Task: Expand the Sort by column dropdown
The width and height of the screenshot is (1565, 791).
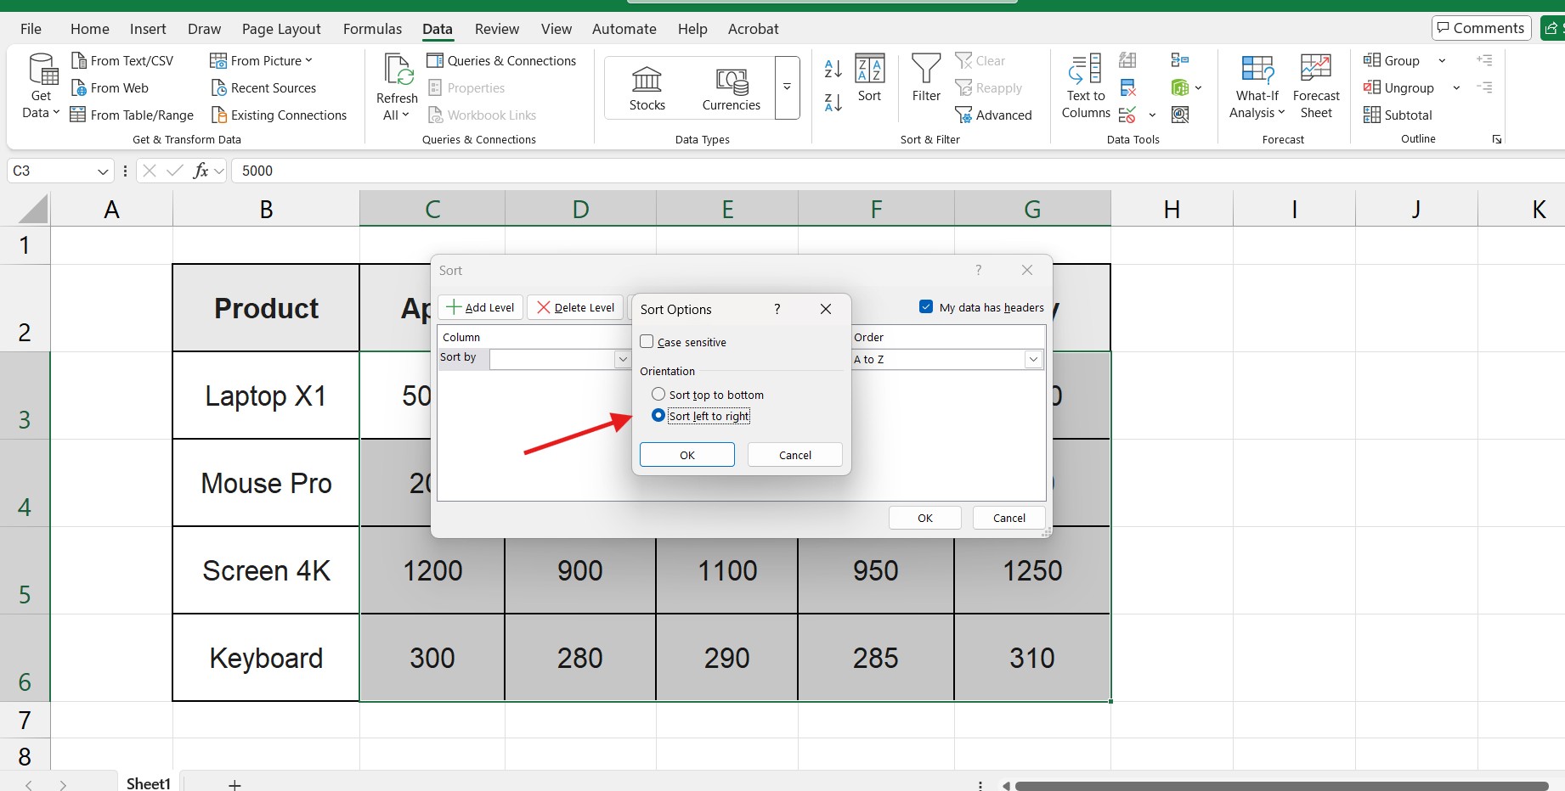Action: pos(623,359)
